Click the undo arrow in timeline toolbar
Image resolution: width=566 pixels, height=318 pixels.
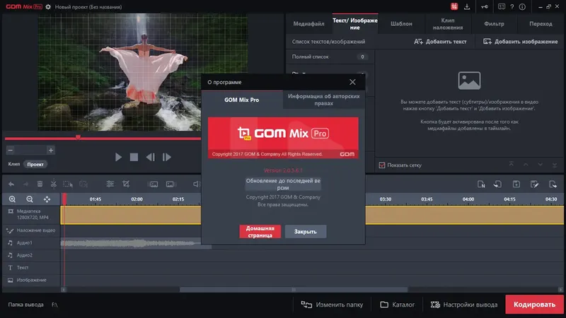pyautogui.click(x=11, y=184)
